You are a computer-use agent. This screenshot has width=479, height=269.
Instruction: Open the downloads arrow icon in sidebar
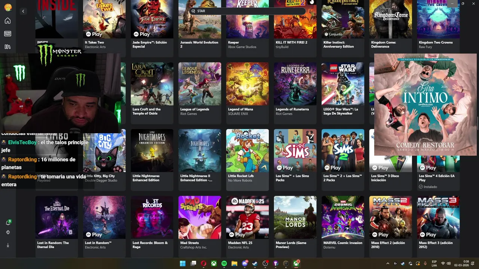point(8,245)
